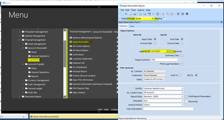Click the Copy toolbar icon
The image size is (224, 120).
(168, 14)
